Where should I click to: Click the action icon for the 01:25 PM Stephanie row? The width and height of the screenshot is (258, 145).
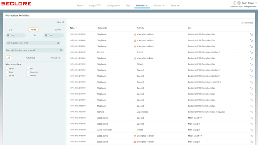251,34
